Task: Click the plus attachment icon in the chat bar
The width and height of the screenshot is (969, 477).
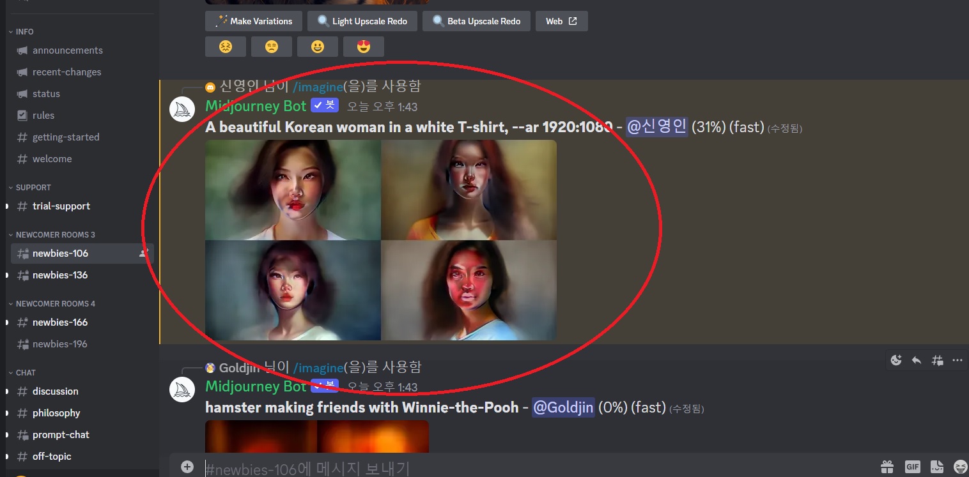Action: click(x=187, y=466)
